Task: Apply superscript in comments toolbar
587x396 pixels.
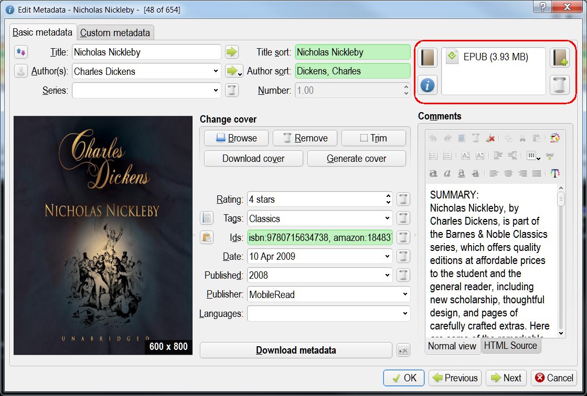Action: coord(466,156)
